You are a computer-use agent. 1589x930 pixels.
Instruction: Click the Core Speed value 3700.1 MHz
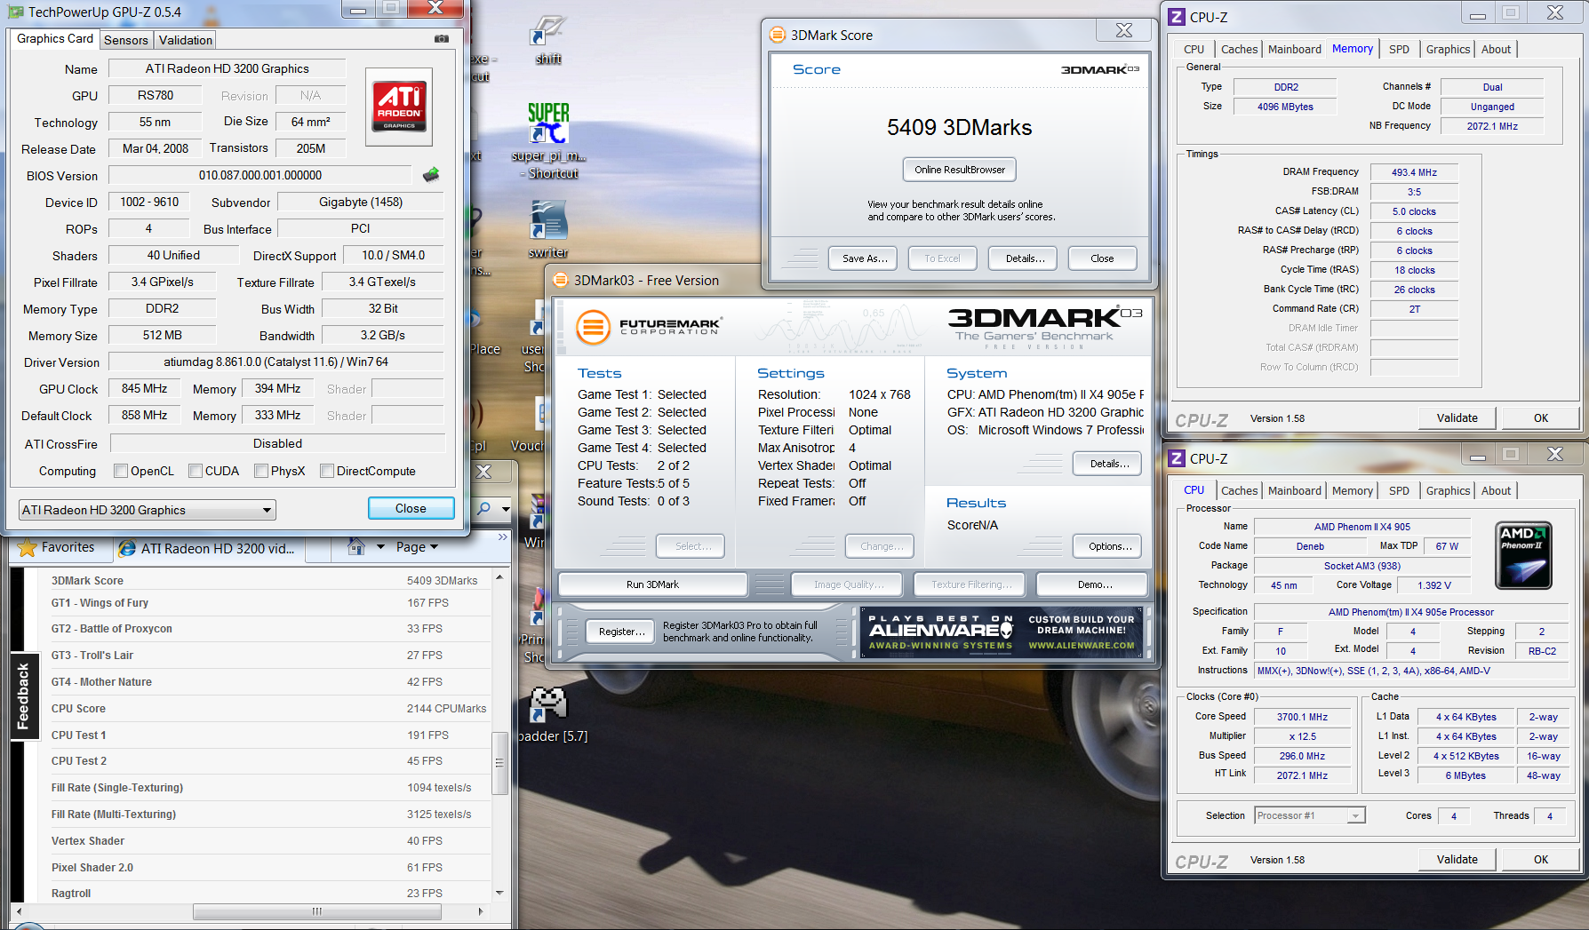tap(1302, 717)
